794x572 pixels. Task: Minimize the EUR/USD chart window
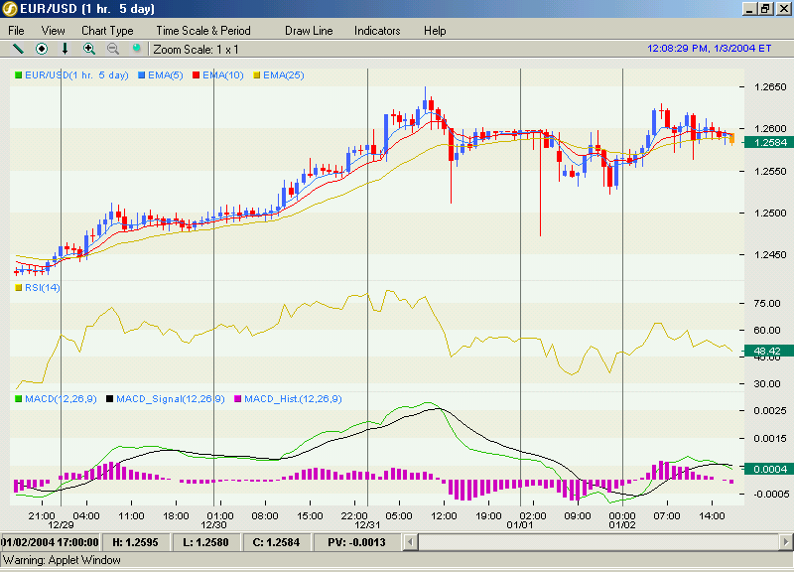click(751, 9)
